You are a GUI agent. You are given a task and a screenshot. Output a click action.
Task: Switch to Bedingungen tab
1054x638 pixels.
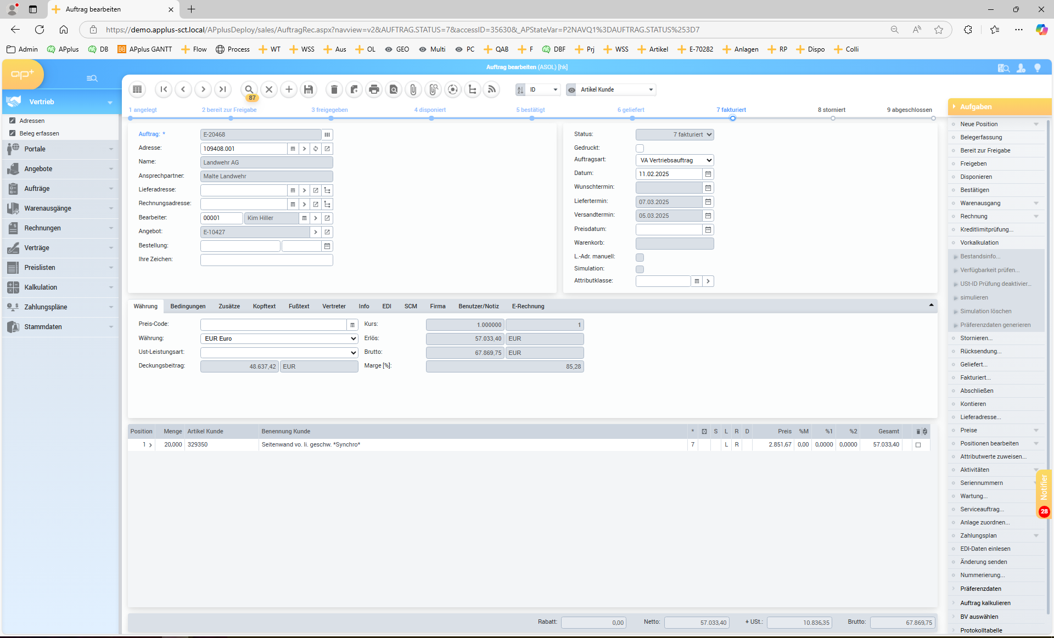click(x=188, y=306)
